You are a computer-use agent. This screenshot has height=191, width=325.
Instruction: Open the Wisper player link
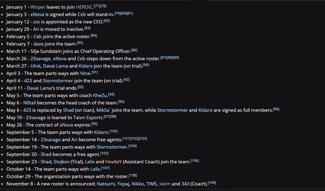38,7
